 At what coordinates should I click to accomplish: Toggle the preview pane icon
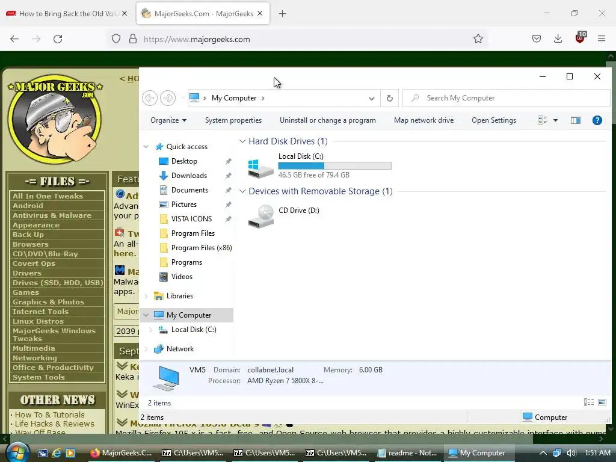pos(575,120)
